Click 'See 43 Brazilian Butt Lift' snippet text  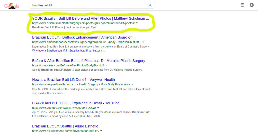point(87,70)
